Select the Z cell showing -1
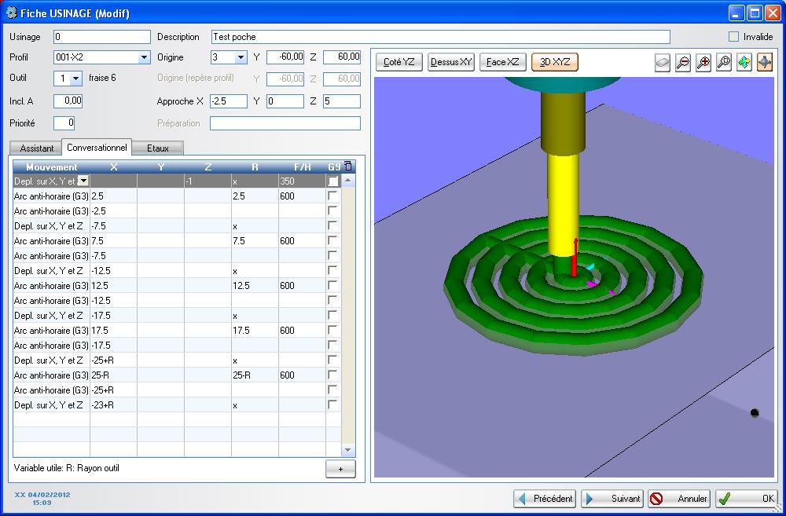This screenshot has height=516, width=786. point(208,181)
